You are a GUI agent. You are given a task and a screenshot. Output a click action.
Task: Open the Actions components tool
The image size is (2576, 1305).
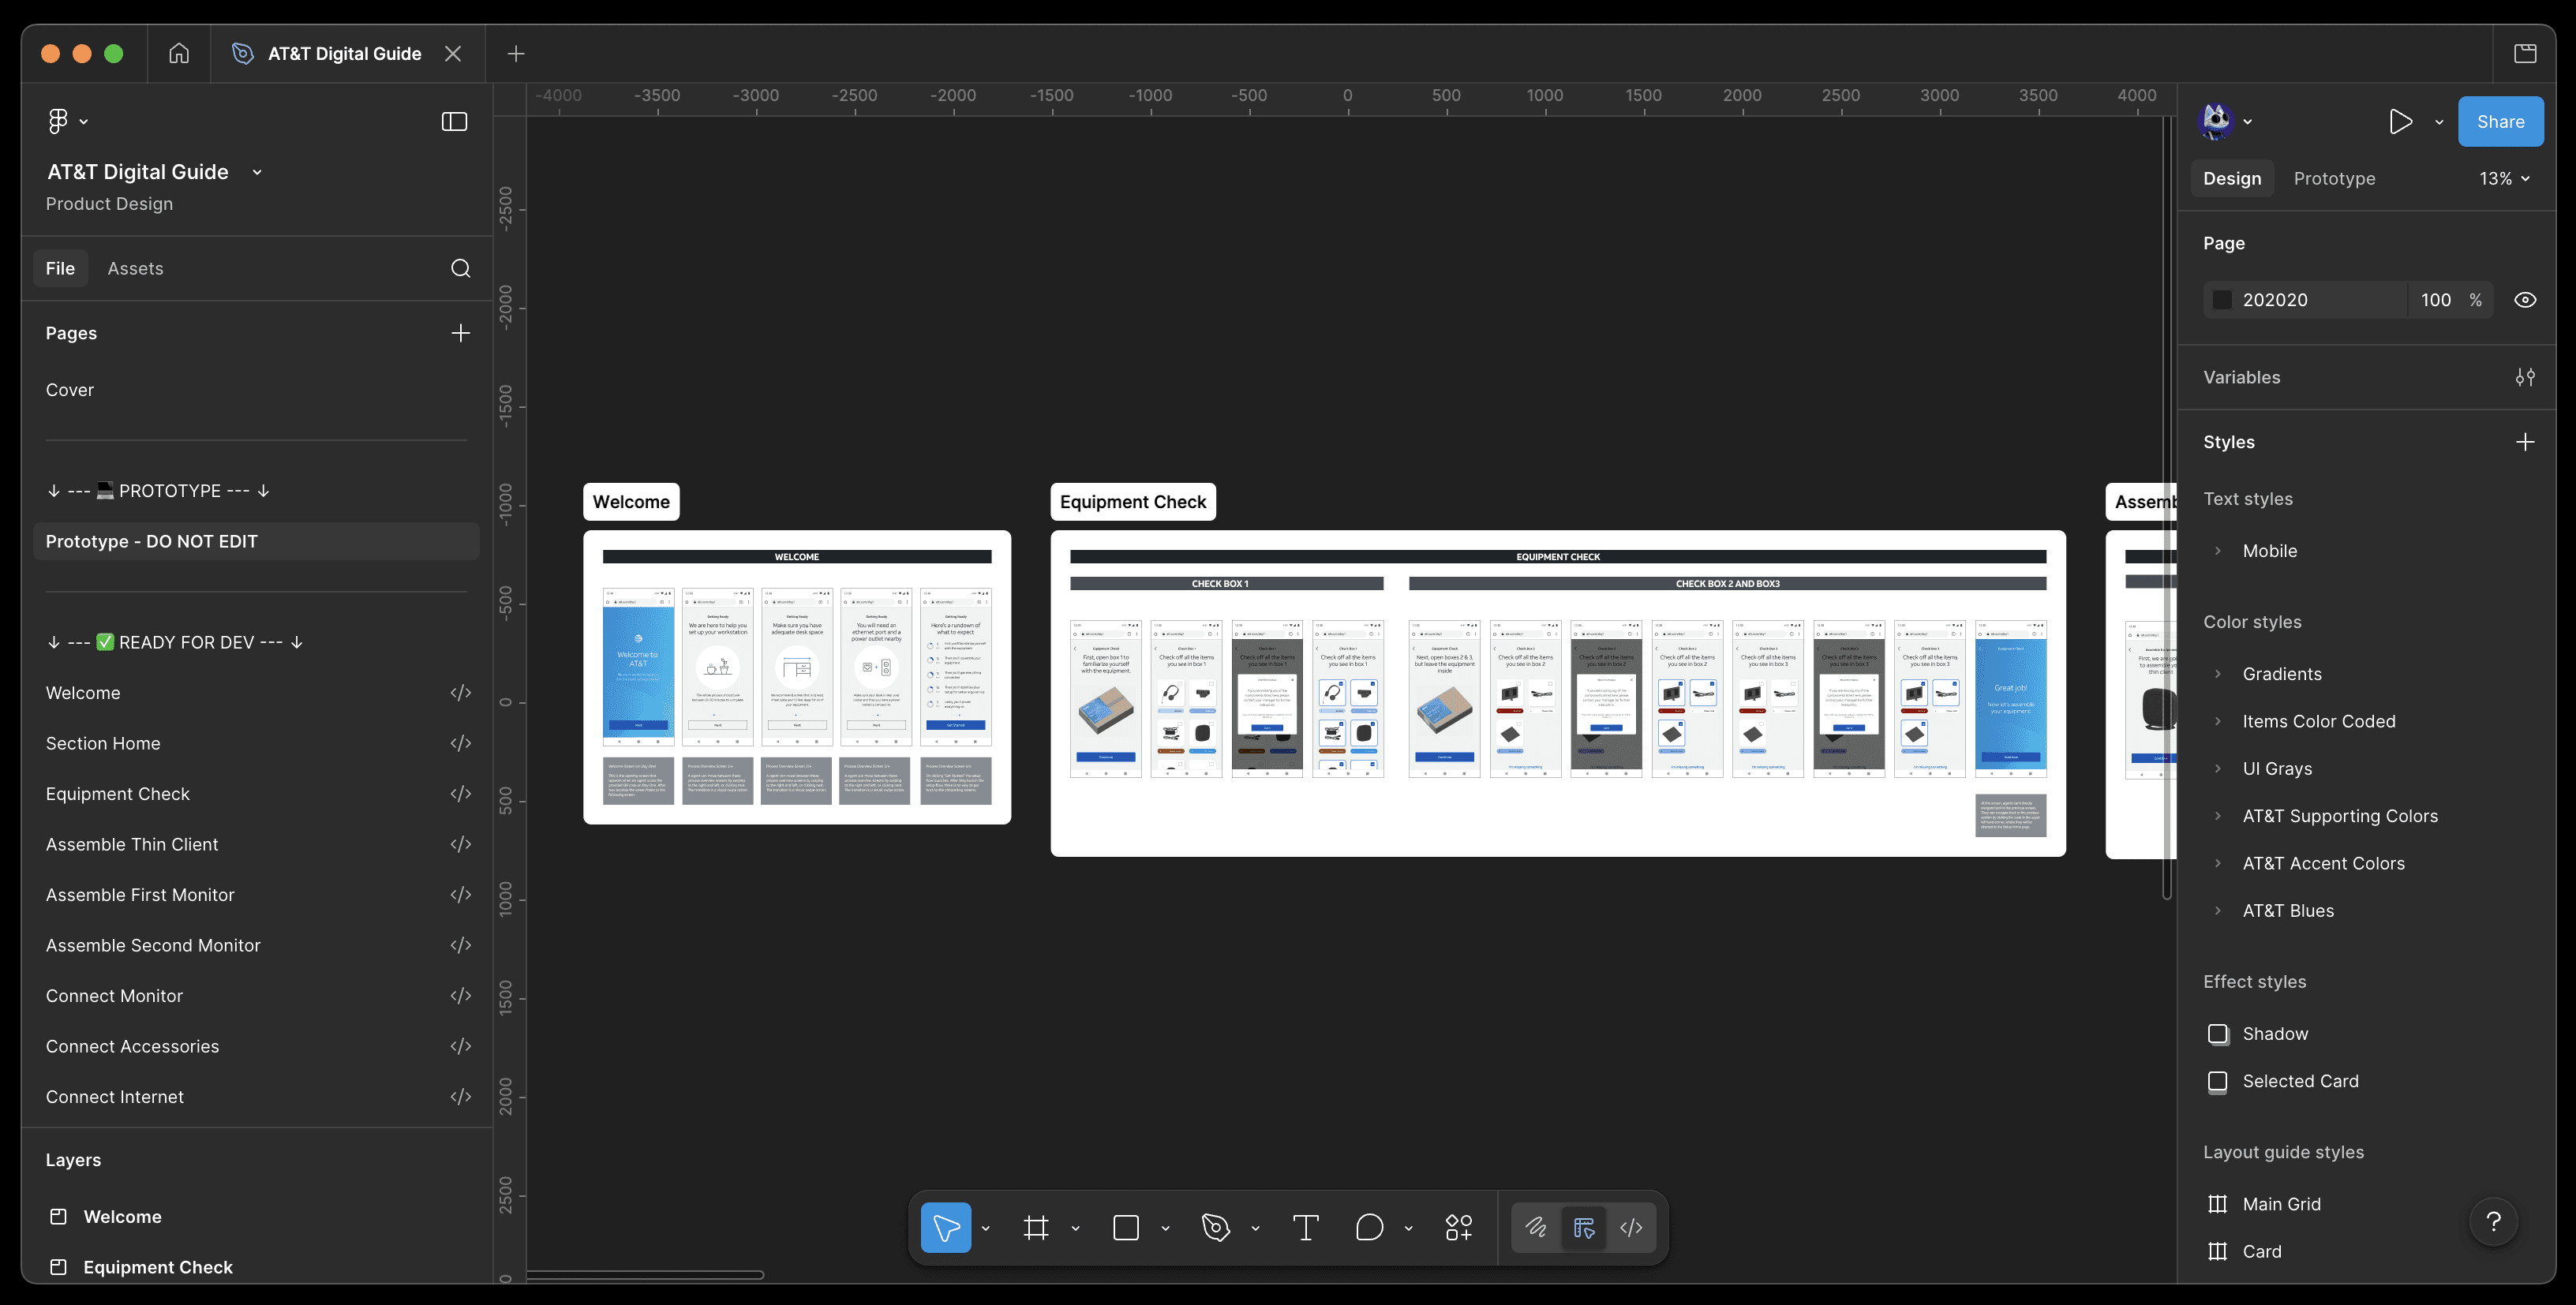tap(1458, 1227)
